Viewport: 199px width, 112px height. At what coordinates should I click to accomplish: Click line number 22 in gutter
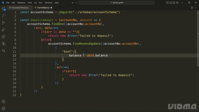click(x=15, y=95)
